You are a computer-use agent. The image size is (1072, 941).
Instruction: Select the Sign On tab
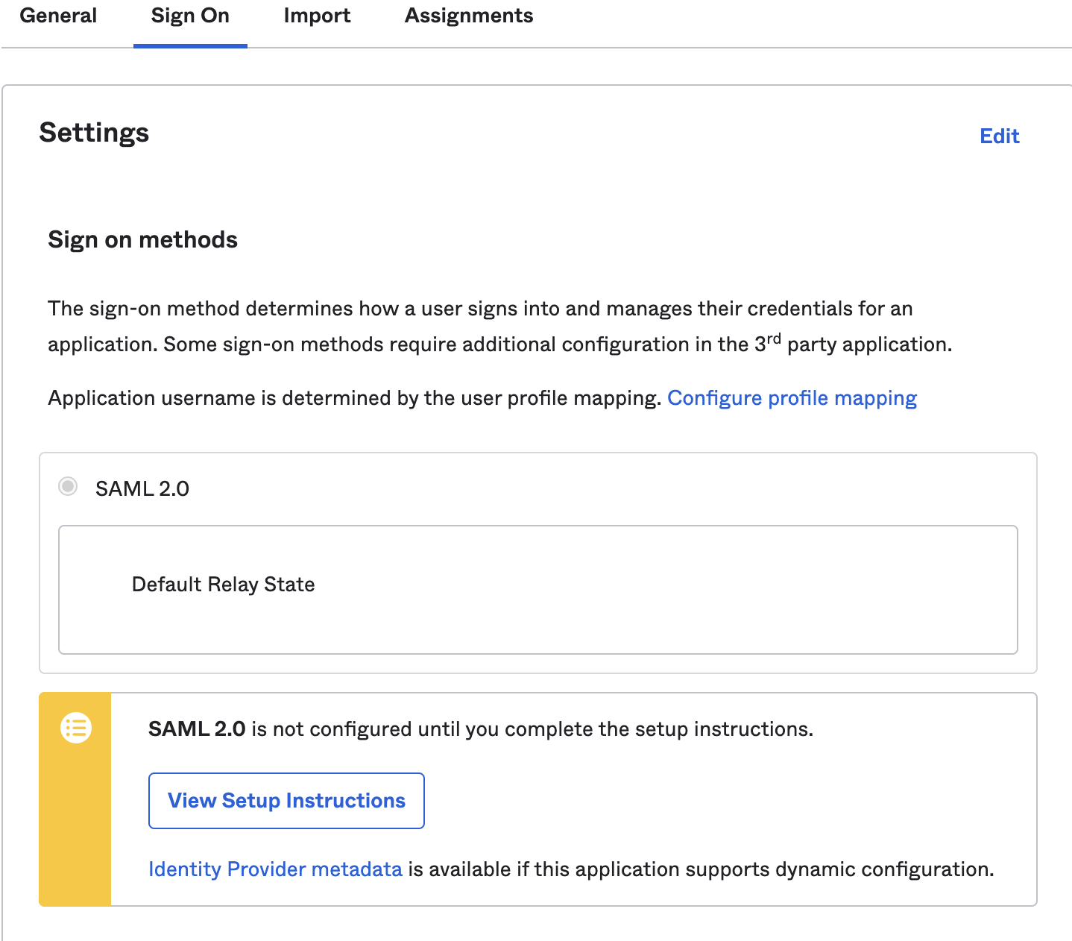click(189, 16)
